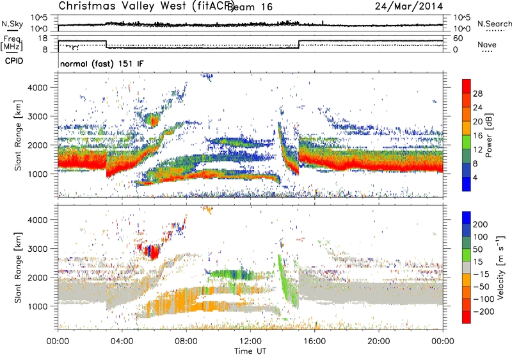The width and height of the screenshot is (512, 355).
Task: Click the 'N.Search' legend label
Action: pos(495,24)
